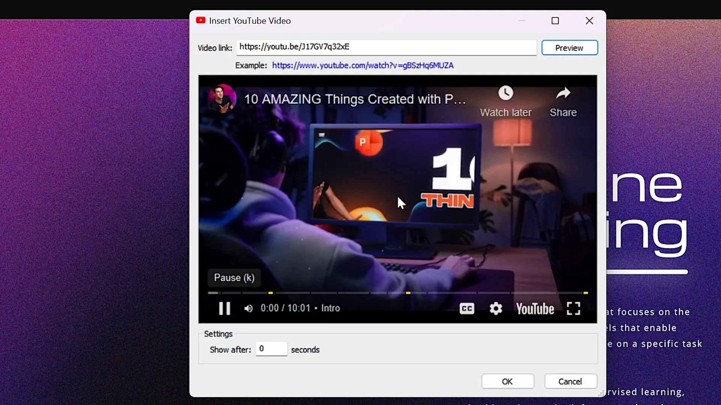
Task: Toggle closed captions CC icon
Action: [467, 309]
